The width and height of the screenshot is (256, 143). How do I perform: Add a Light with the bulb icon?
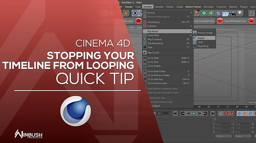point(240,13)
